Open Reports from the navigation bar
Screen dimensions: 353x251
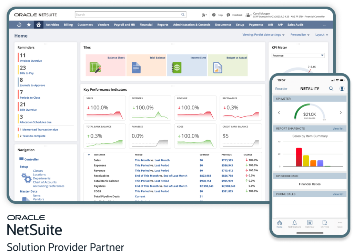click(x=162, y=24)
